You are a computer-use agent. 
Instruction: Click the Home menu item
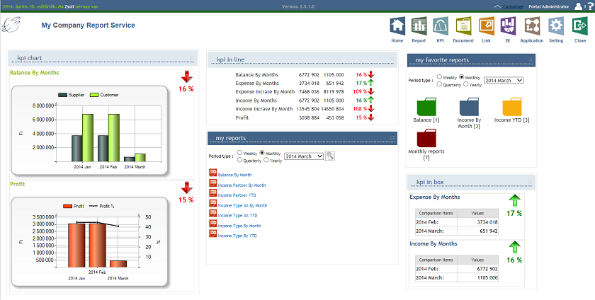pyautogui.click(x=397, y=26)
